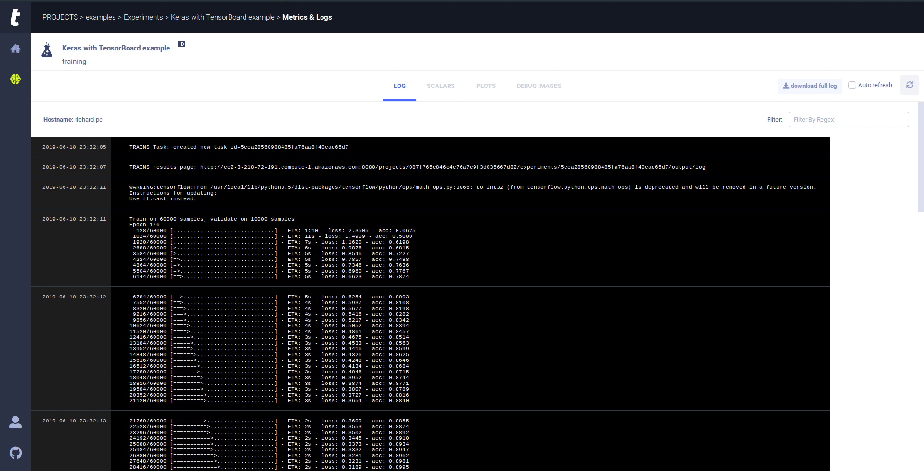Click the download full log button

(x=810, y=86)
